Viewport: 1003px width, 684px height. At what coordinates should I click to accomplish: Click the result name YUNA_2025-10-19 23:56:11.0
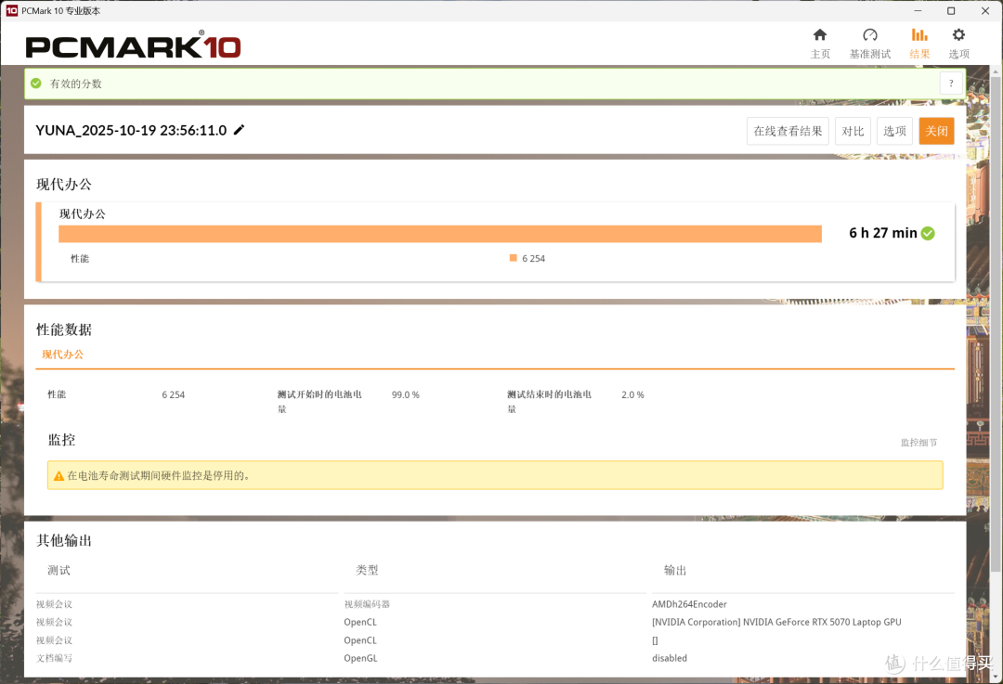pos(131,131)
